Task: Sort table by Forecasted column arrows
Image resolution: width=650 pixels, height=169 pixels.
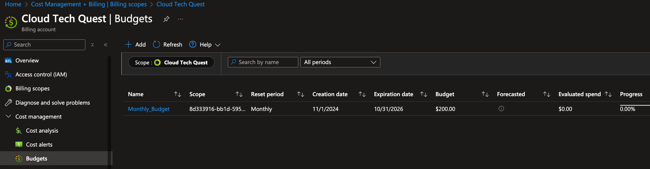Action: pos(547,94)
